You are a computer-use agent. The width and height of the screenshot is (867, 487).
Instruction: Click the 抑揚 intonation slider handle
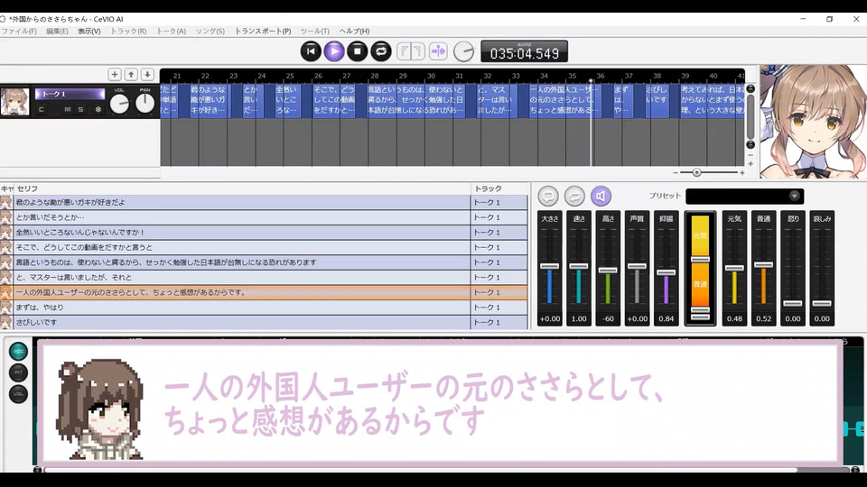click(667, 272)
